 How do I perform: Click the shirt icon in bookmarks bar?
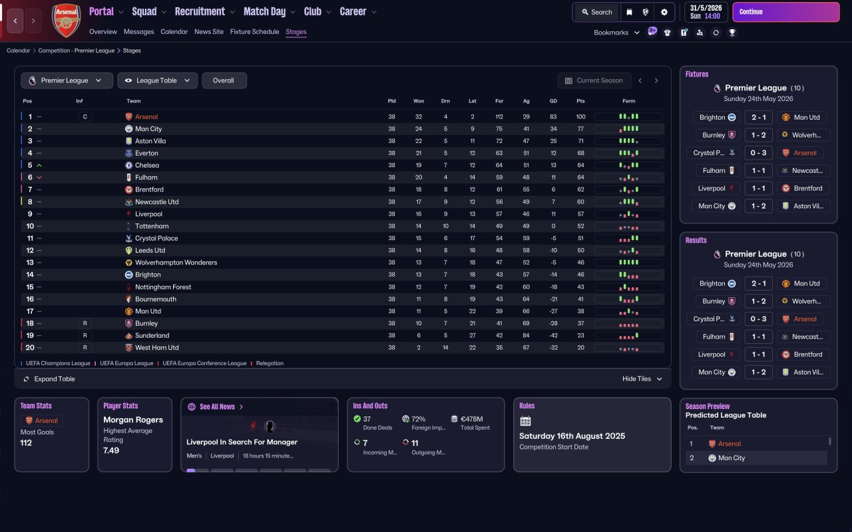coord(668,33)
